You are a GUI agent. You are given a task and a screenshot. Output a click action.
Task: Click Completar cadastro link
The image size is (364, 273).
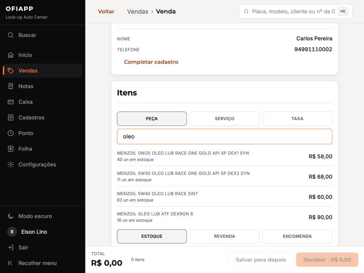(x=151, y=62)
